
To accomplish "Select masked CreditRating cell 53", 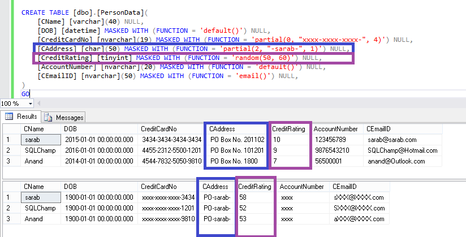I will (256, 219).
